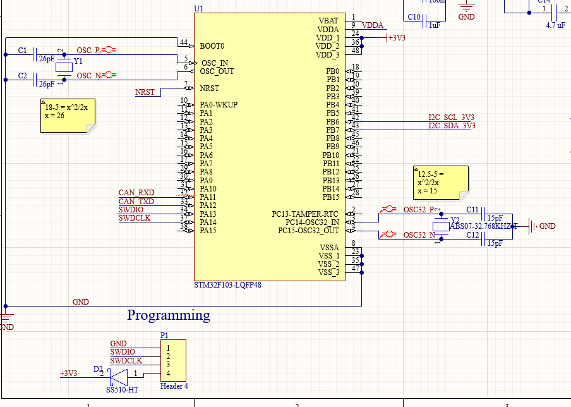Collapse the '12.5-5 = x^2/2x' note
Viewport: 571px width, 407px height.
(416, 169)
